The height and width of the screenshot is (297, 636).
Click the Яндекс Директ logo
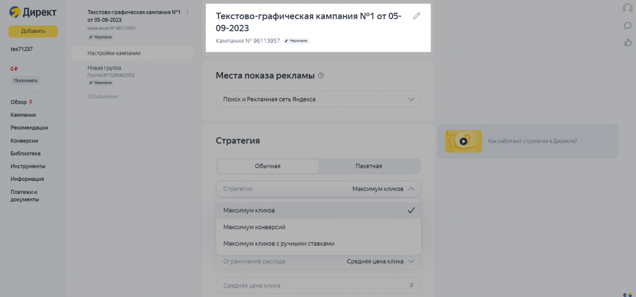point(33,12)
